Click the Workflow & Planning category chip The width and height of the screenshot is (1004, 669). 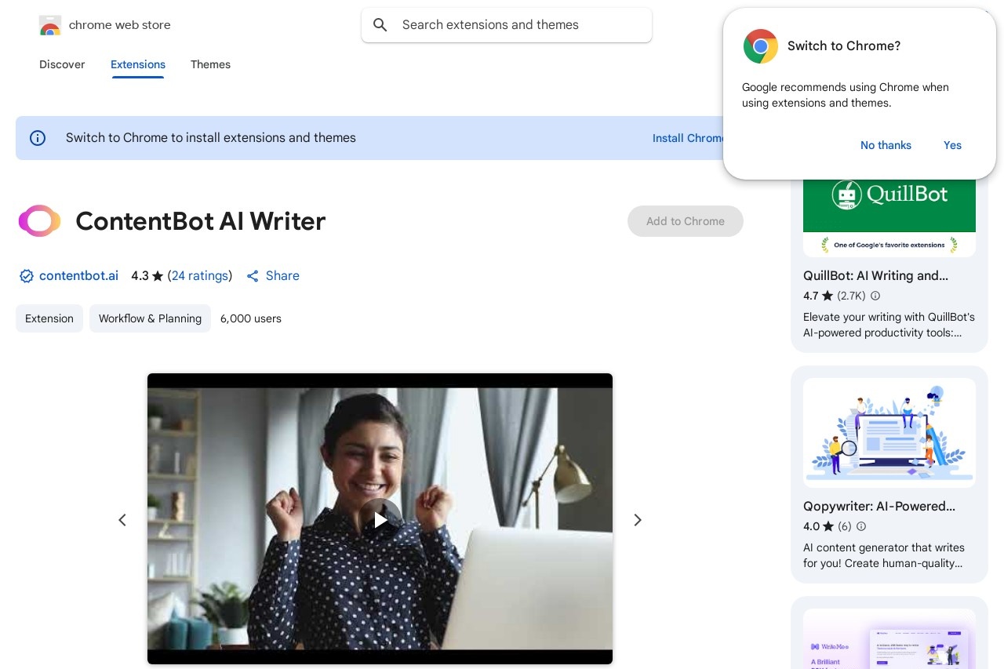point(150,318)
